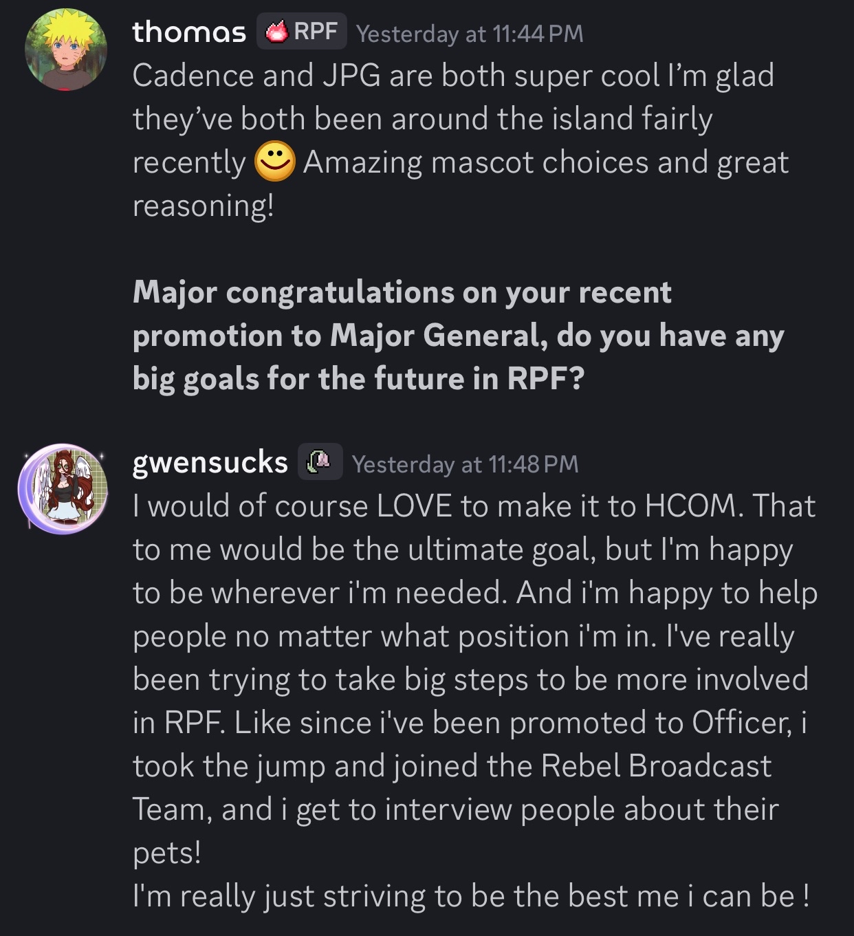Click the username gwensucks

(210, 463)
